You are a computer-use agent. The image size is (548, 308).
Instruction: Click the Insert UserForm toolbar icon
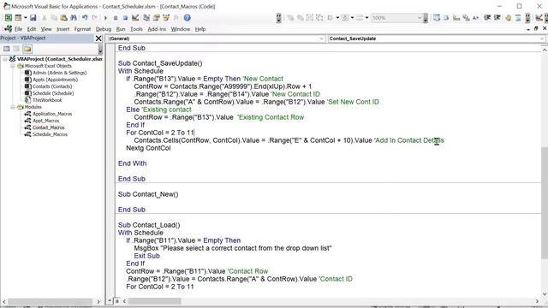click(x=18, y=18)
